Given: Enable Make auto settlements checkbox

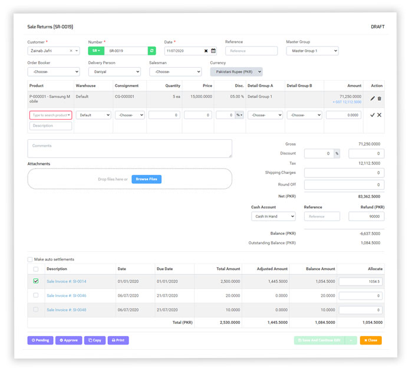Looking at the screenshot, I should click(x=31, y=259).
